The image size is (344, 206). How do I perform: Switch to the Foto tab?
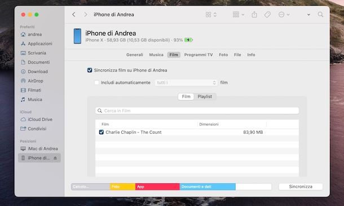[x=223, y=55]
